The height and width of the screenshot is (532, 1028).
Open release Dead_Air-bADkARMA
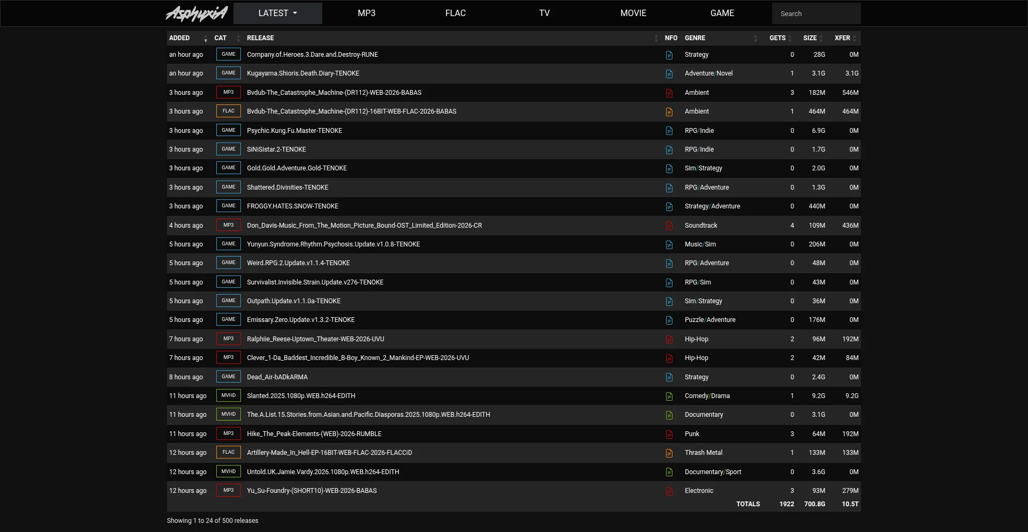coord(277,377)
